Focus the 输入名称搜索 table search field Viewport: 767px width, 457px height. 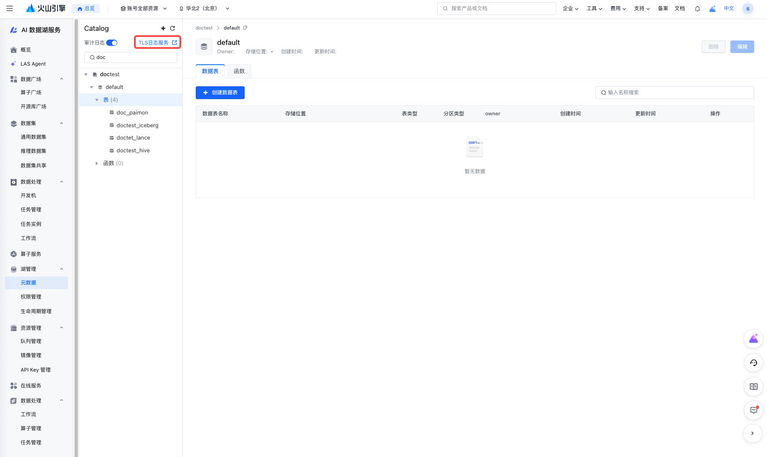click(674, 92)
